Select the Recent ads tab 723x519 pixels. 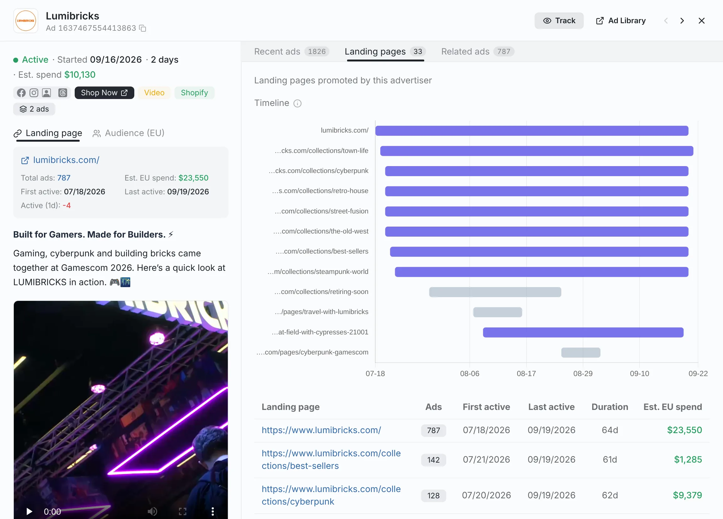click(292, 52)
